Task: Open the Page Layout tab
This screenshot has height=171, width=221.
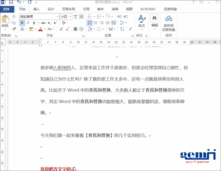Action: [x=68, y=9]
